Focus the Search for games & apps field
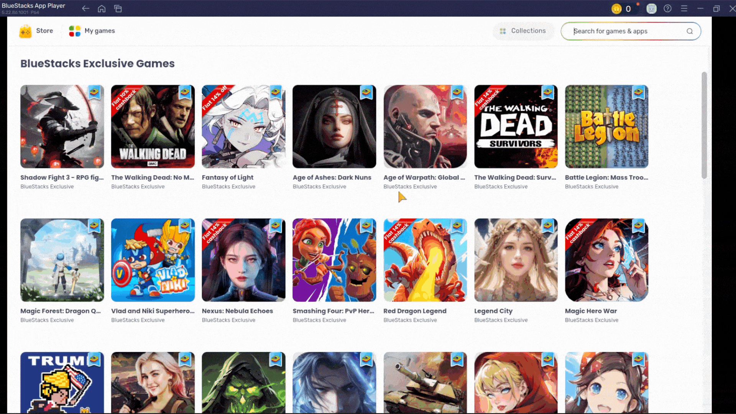 631,31
